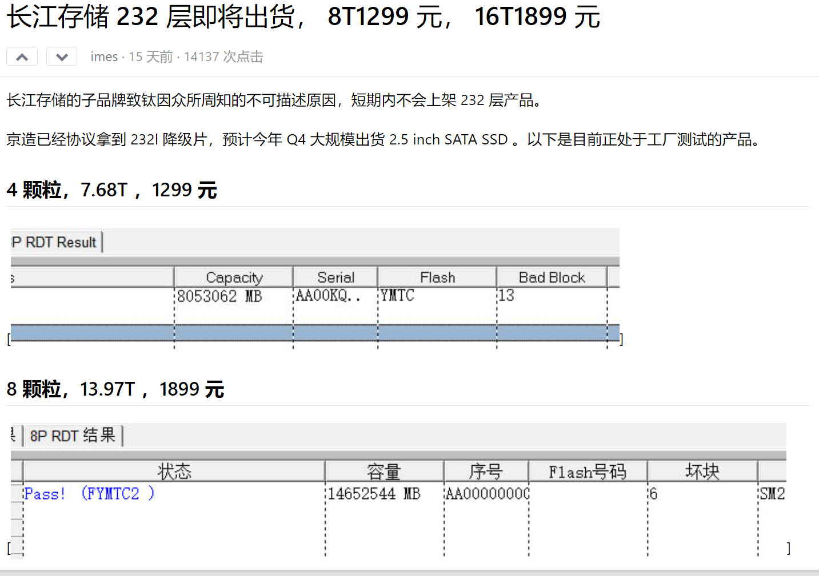Click the 'Pass! (FYMTC2 )' status cell
Screen dimensions: 819x576
coord(89,493)
